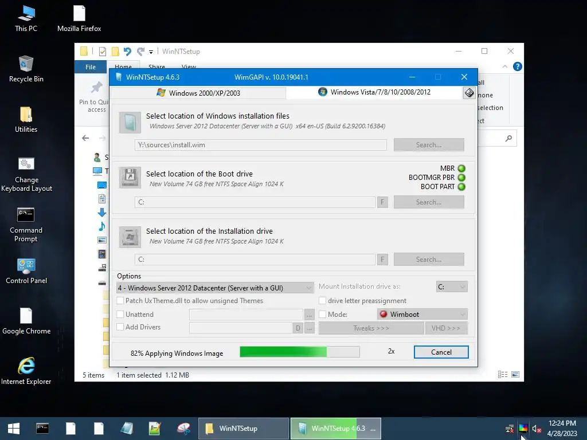Viewport: 587px width, 440px height.
Task: Enable Patch UxTheme.dll unsigned Themes checkbox
Action: click(x=120, y=300)
